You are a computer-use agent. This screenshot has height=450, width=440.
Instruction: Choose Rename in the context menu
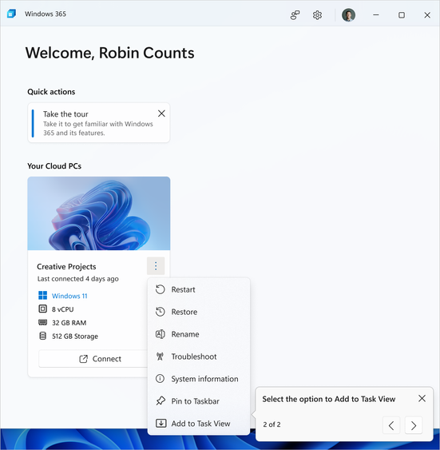tap(199, 334)
